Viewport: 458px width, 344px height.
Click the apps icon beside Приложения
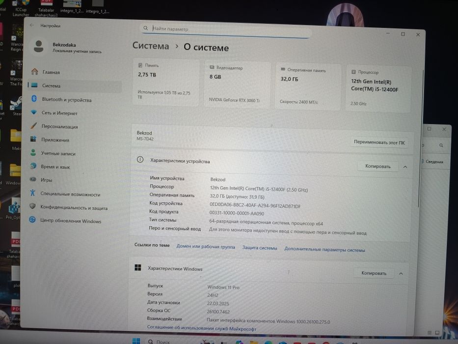33,139
